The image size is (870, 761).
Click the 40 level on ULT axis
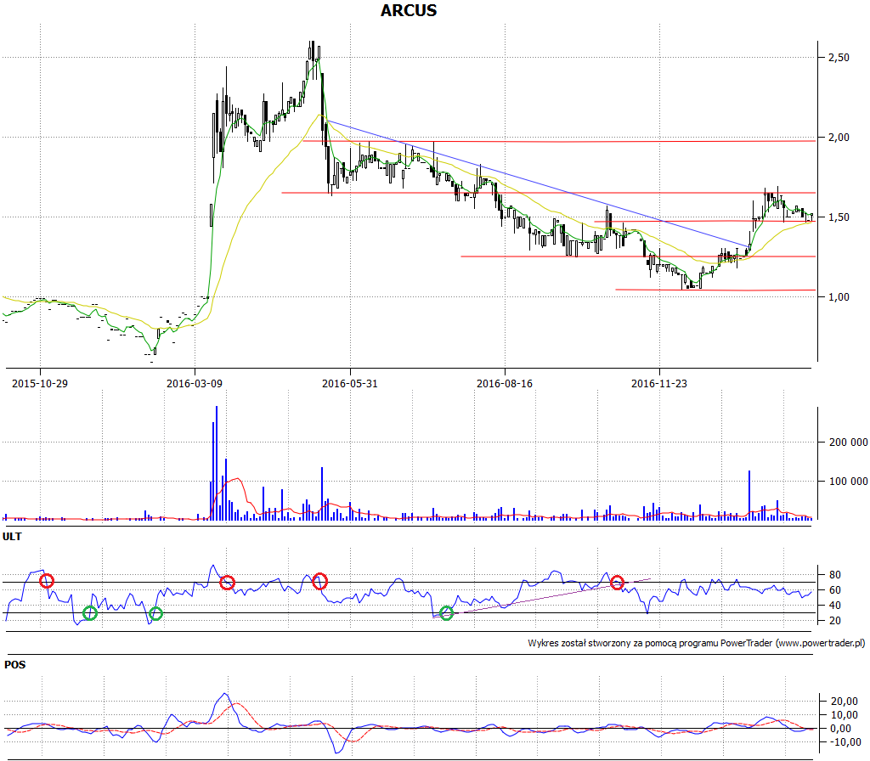point(835,605)
